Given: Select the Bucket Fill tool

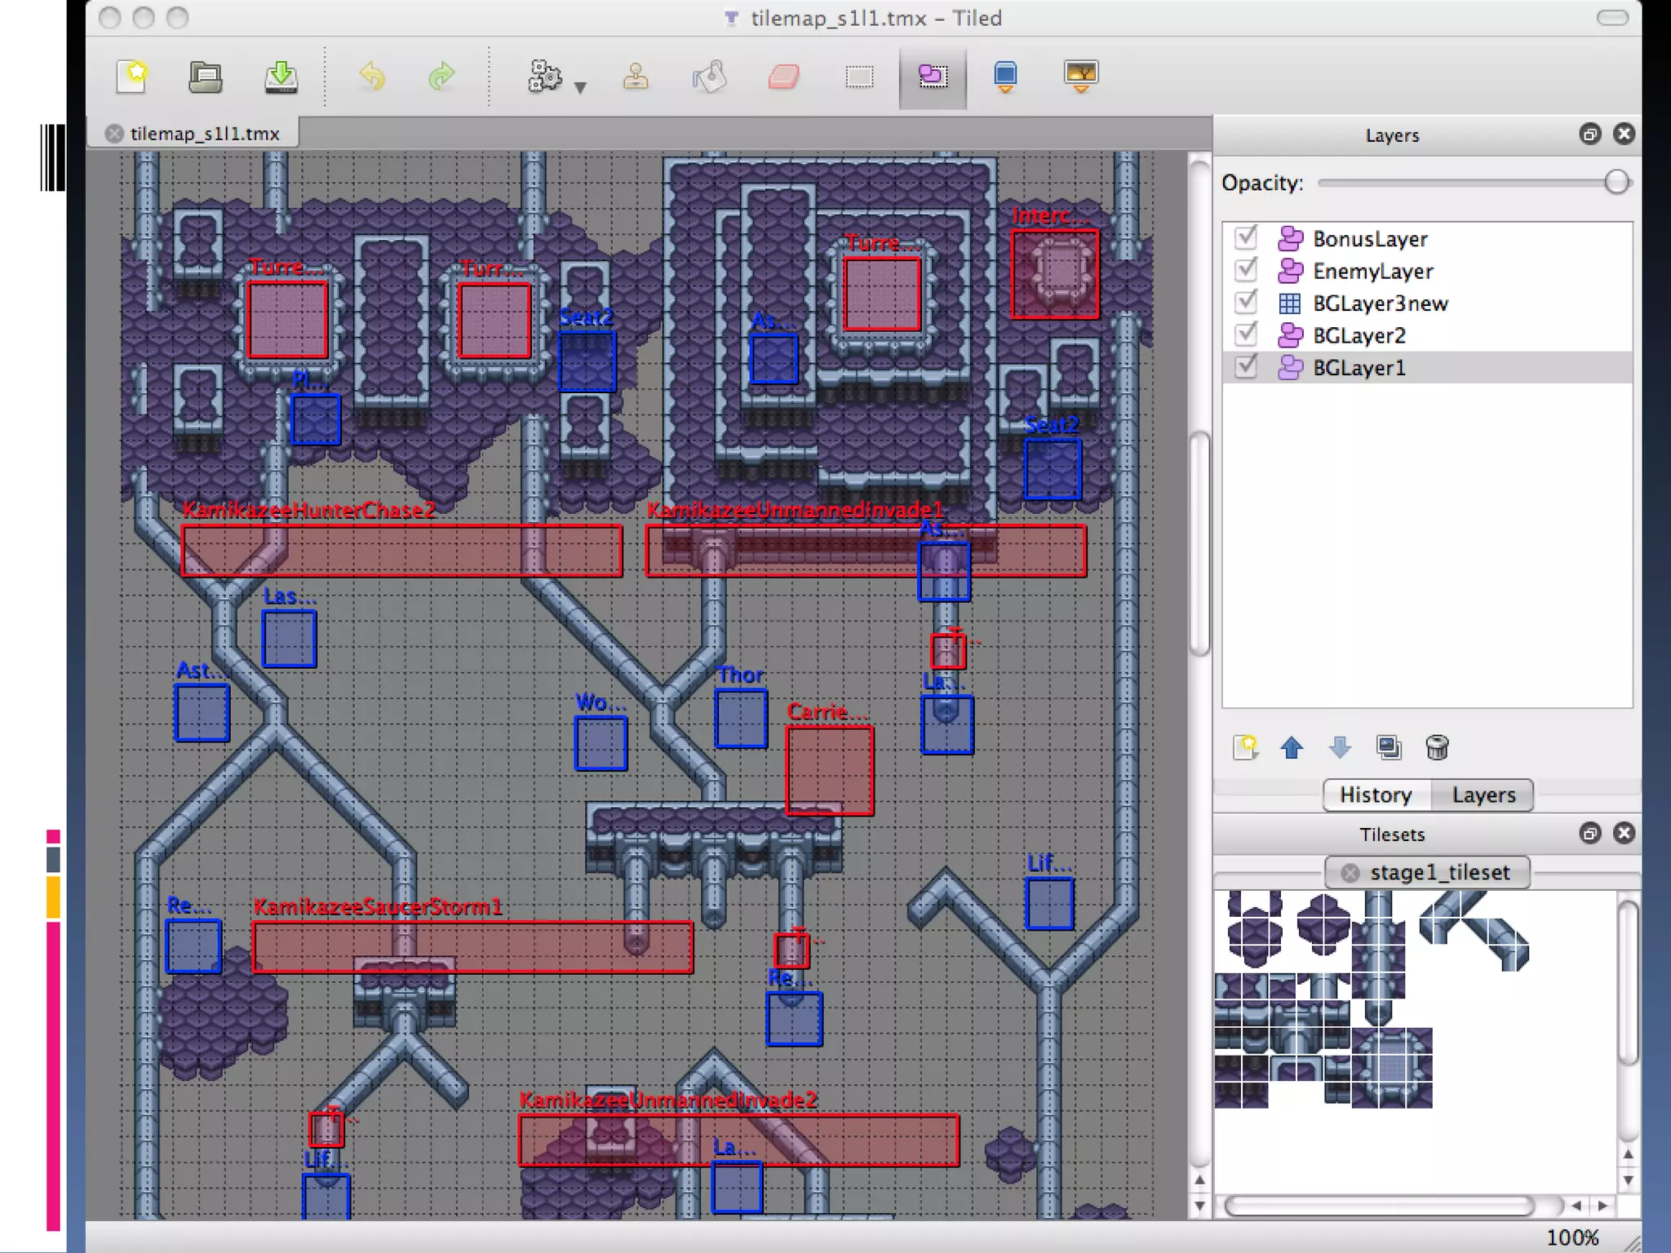Looking at the screenshot, I should pos(709,77).
